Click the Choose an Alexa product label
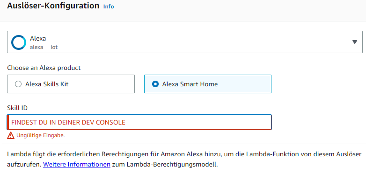Screen dimensions: 366x174 coord(44,68)
